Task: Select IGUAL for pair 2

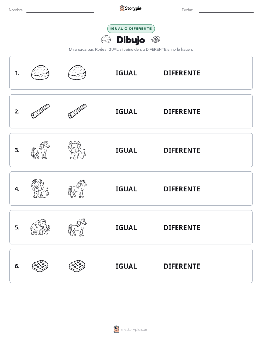Action: (x=126, y=111)
